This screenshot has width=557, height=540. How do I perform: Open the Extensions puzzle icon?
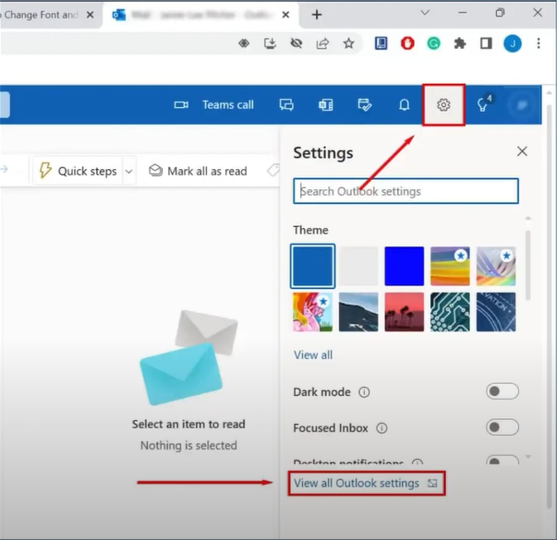point(460,43)
